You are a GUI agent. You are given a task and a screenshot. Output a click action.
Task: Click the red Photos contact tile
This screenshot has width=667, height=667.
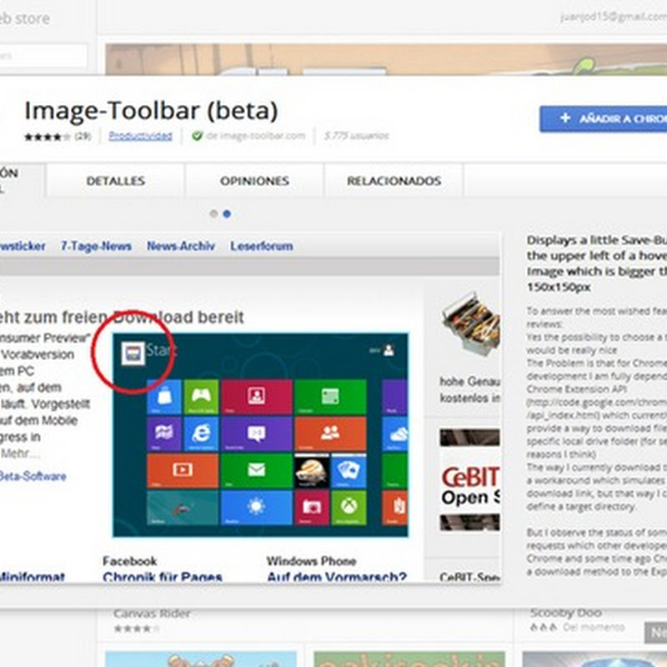(x=257, y=397)
